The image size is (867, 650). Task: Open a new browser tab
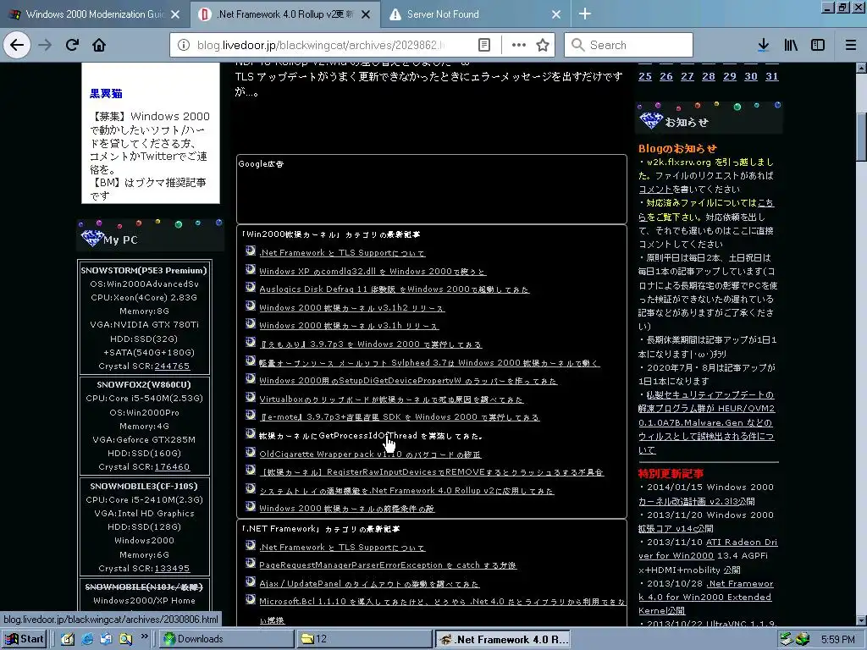point(584,14)
